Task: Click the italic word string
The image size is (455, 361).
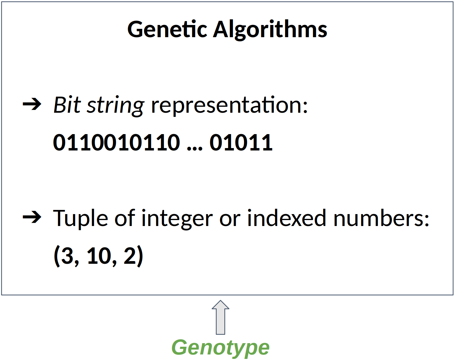Action: pos(115,106)
